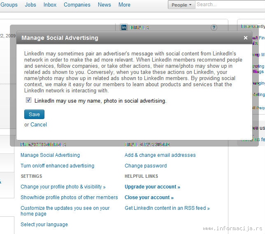Open the People search dropdown
This screenshot has height=234, width=265.
pos(181,5)
